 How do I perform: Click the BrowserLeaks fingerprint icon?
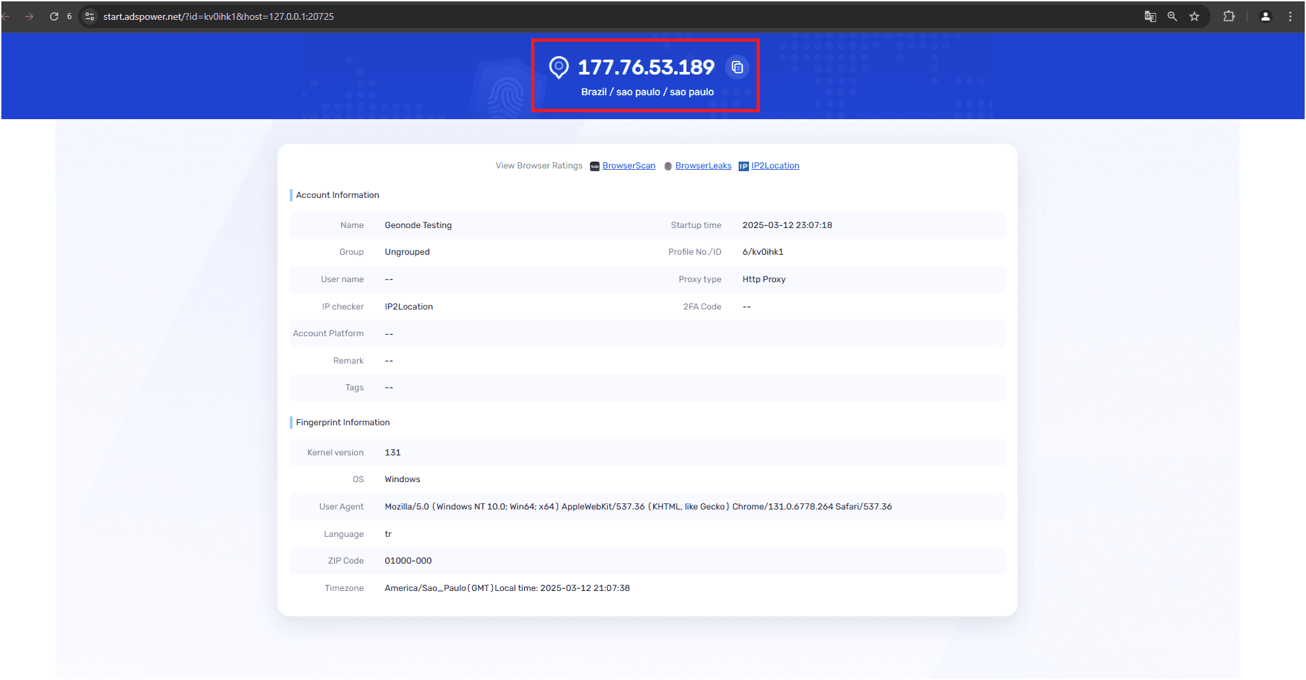coord(668,166)
